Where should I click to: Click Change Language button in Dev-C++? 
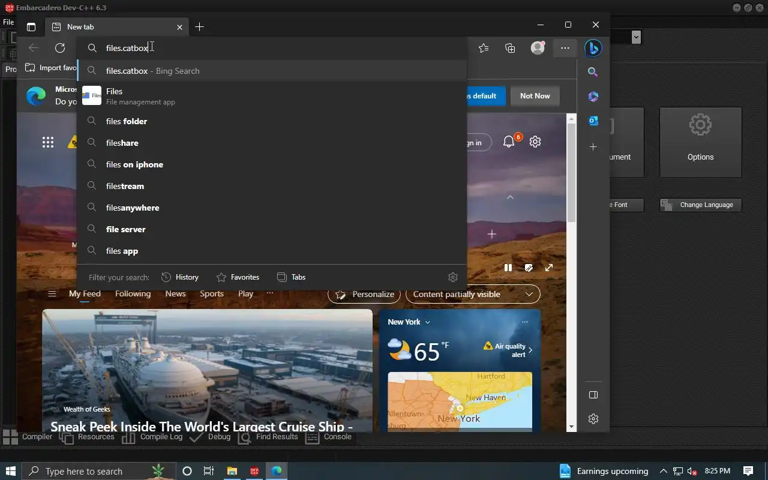click(x=701, y=205)
